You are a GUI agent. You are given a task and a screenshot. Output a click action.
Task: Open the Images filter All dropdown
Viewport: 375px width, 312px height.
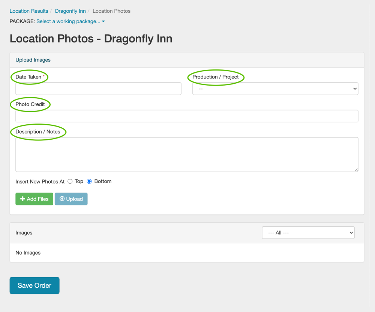coord(308,233)
